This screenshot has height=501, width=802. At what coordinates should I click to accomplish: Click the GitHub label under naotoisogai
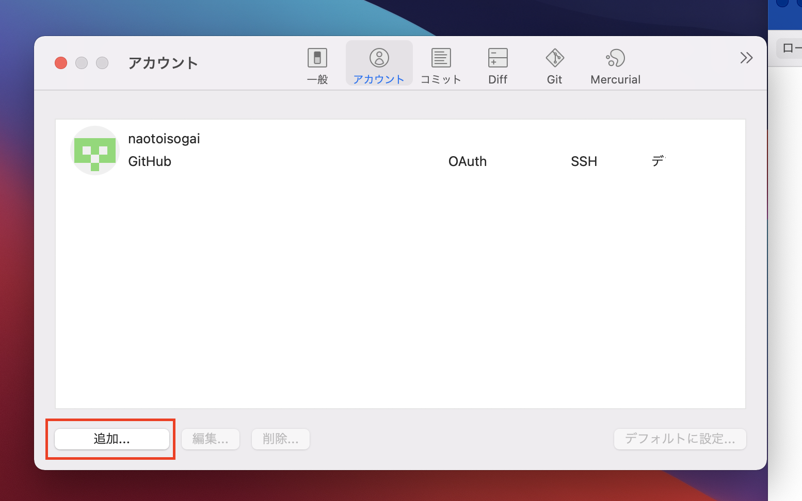pyautogui.click(x=150, y=161)
